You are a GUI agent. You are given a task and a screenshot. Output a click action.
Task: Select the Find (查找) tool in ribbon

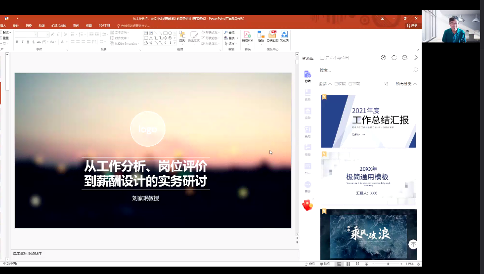230,33
